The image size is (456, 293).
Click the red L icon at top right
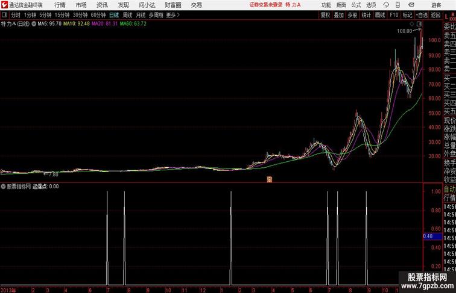(x=447, y=17)
